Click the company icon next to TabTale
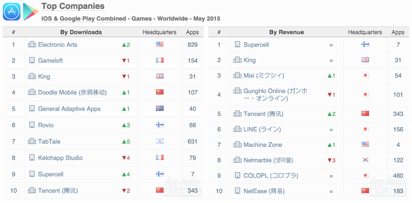The width and height of the screenshot is (412, 203). coord(32,141)
